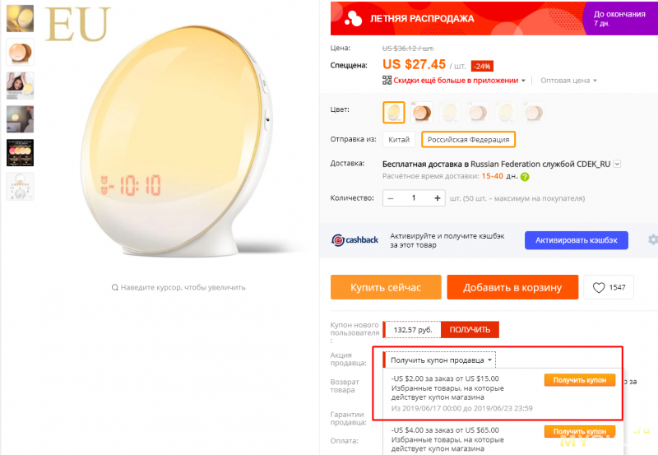Select shipping from Российская Федерация

(468, 140)
